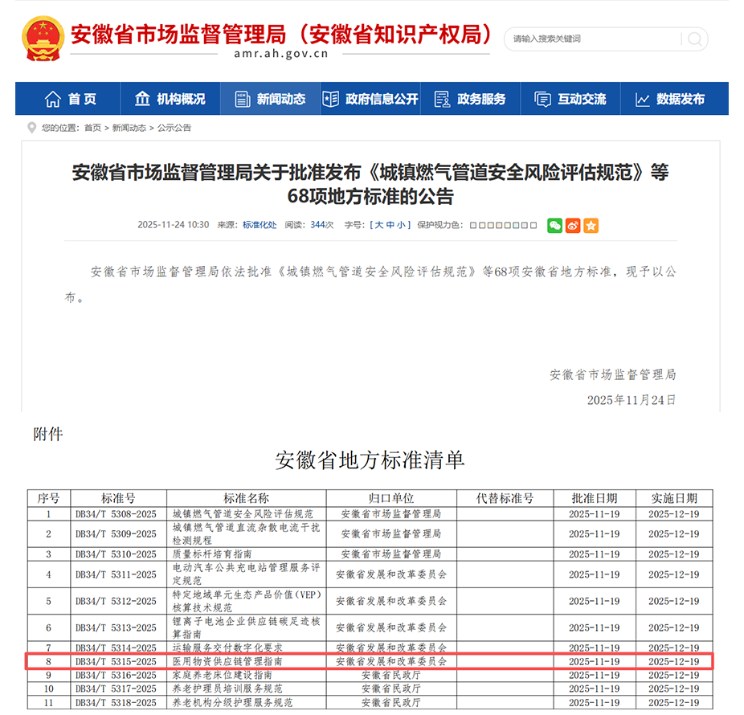
Task: Share article via Weibo icon
Action: [573, 226]
